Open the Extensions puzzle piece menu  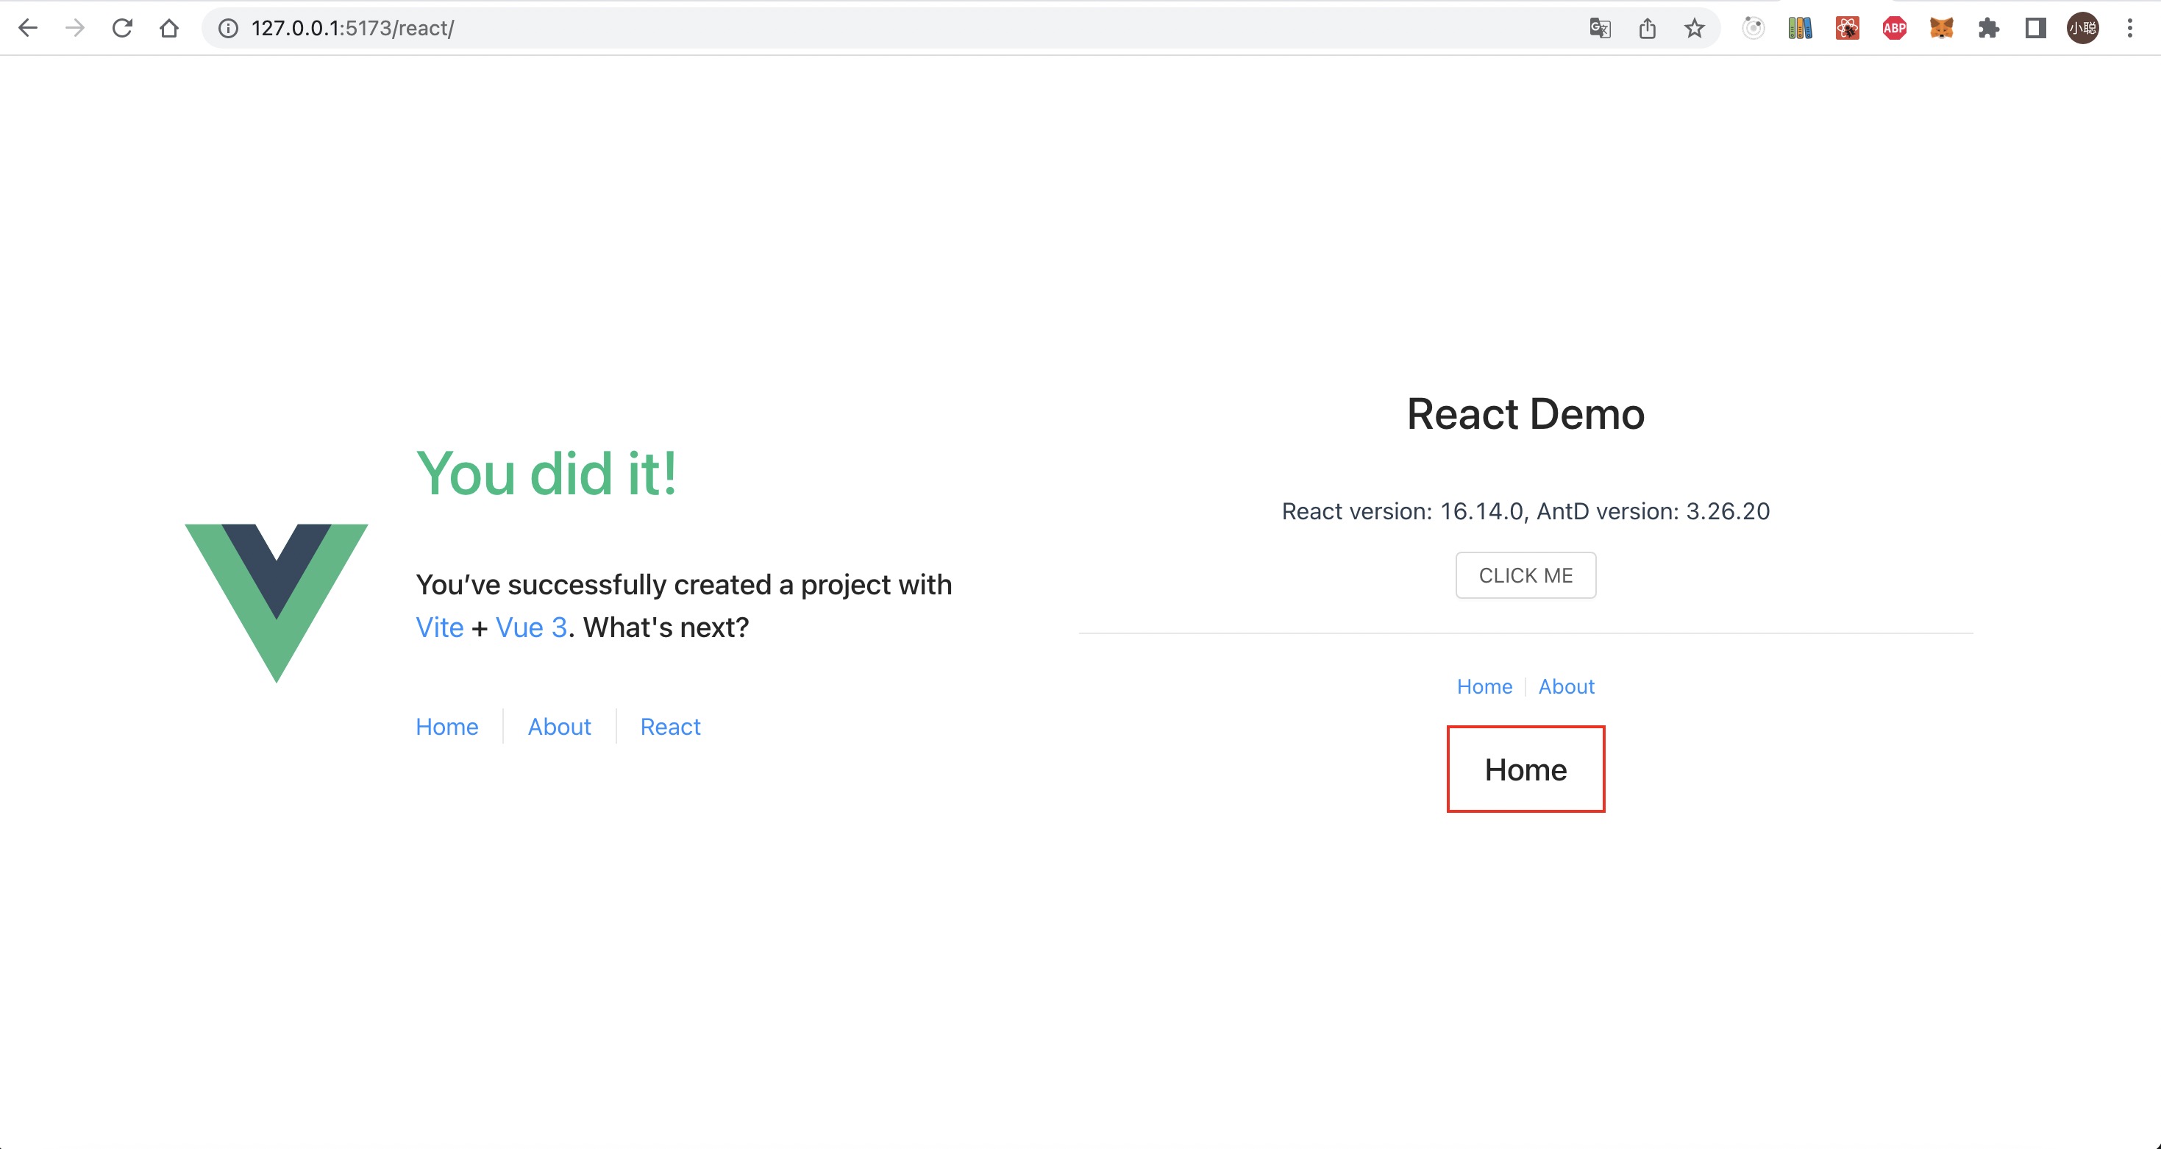coord(1988,29)
